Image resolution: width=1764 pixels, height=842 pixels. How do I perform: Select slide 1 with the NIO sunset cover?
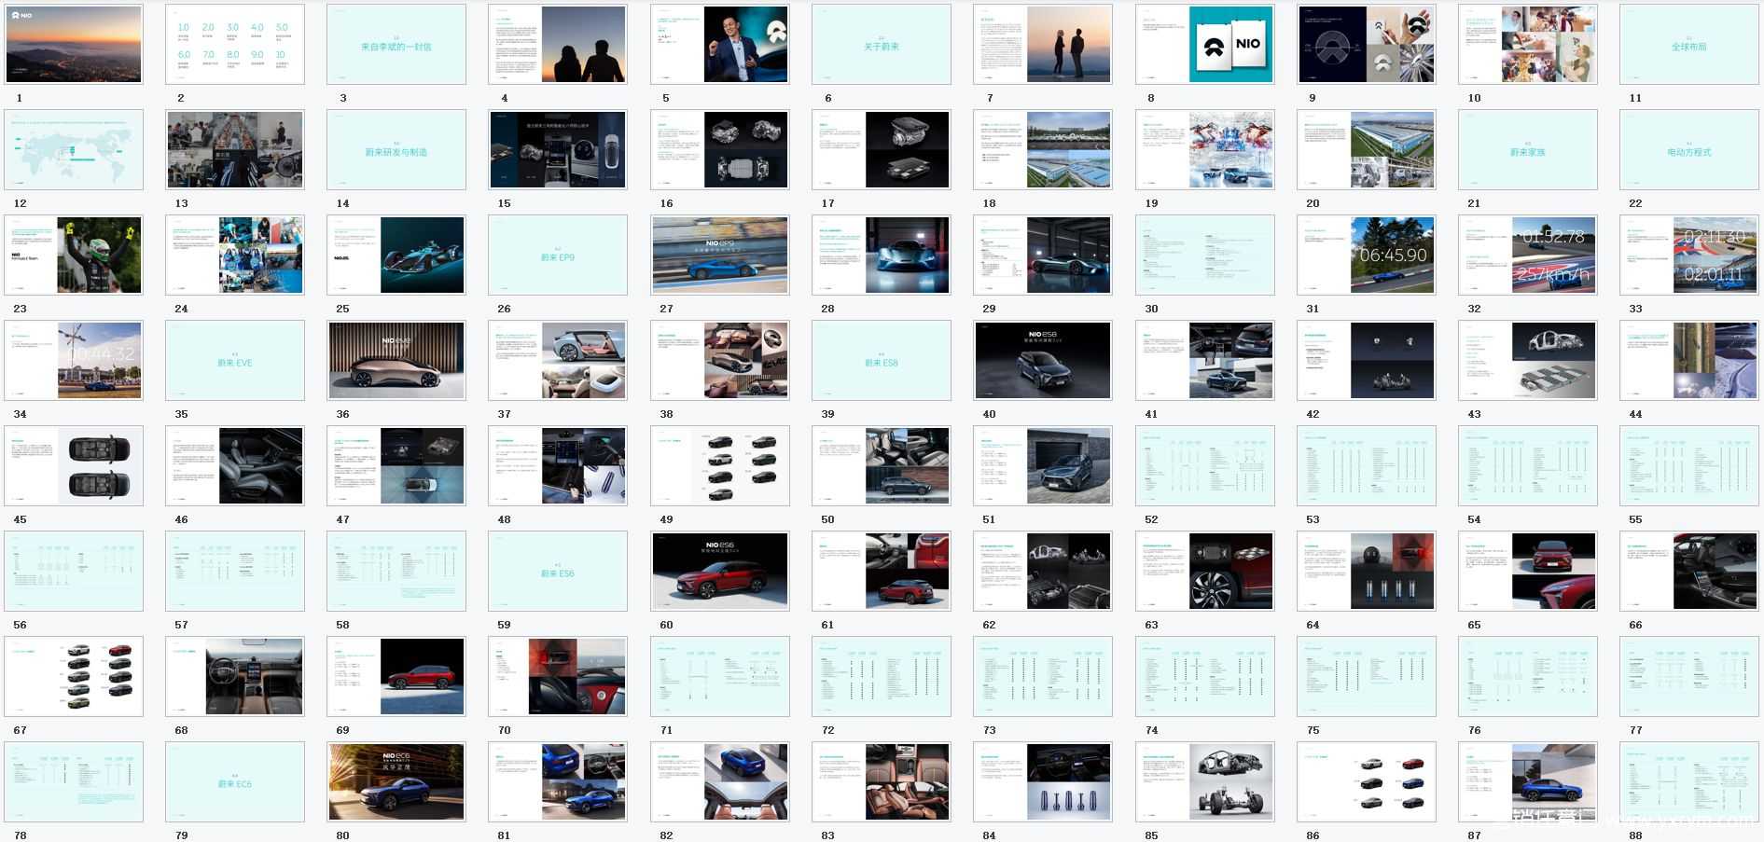point(74,44)
